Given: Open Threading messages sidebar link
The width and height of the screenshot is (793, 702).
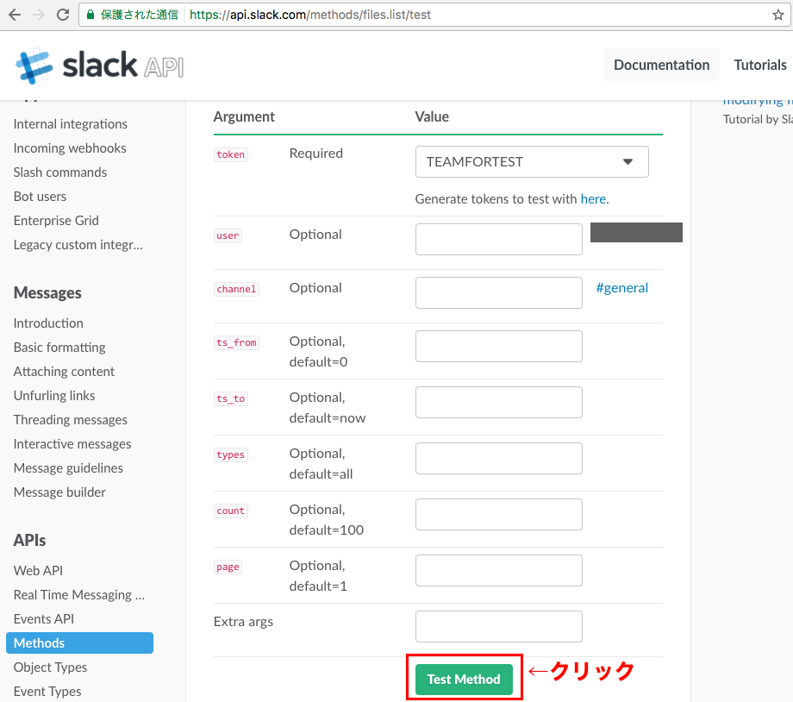Looking at the screenshot, I should click(71, 420).
